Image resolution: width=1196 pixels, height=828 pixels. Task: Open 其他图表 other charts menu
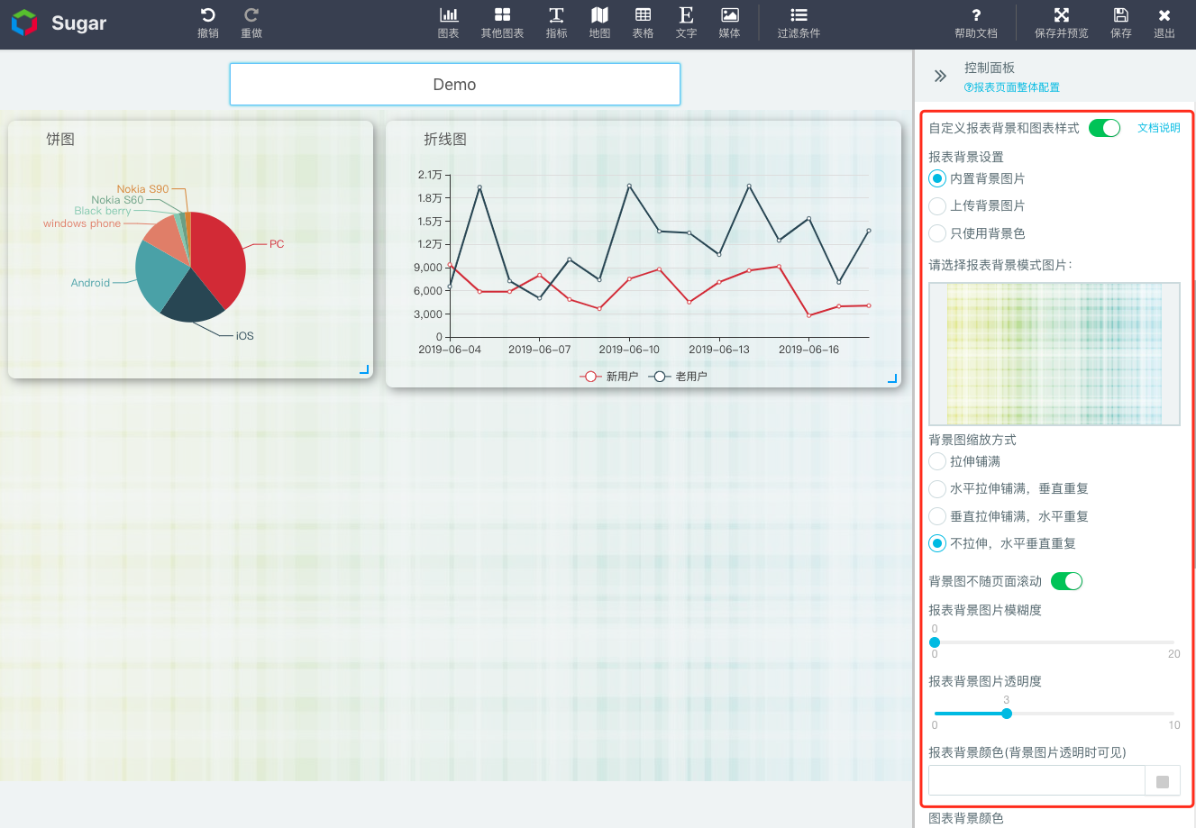(502, 23)
